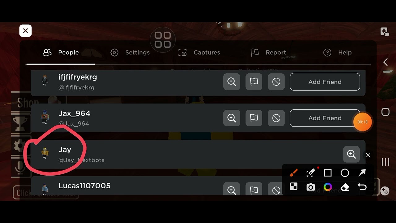Image resolution: width=396 pixels, height=223 pixels.
Task: Select the orange brush drawing tool
Action: [x=294, y=173]
